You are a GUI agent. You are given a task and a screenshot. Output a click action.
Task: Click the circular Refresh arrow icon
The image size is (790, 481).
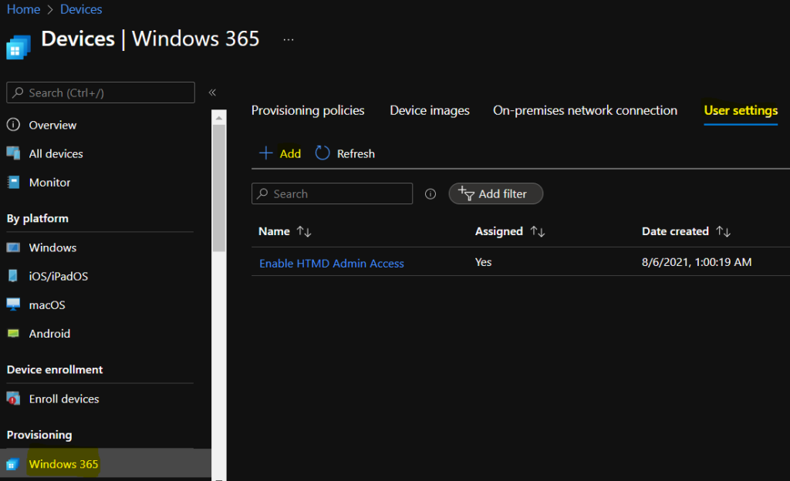click(322, 153)
